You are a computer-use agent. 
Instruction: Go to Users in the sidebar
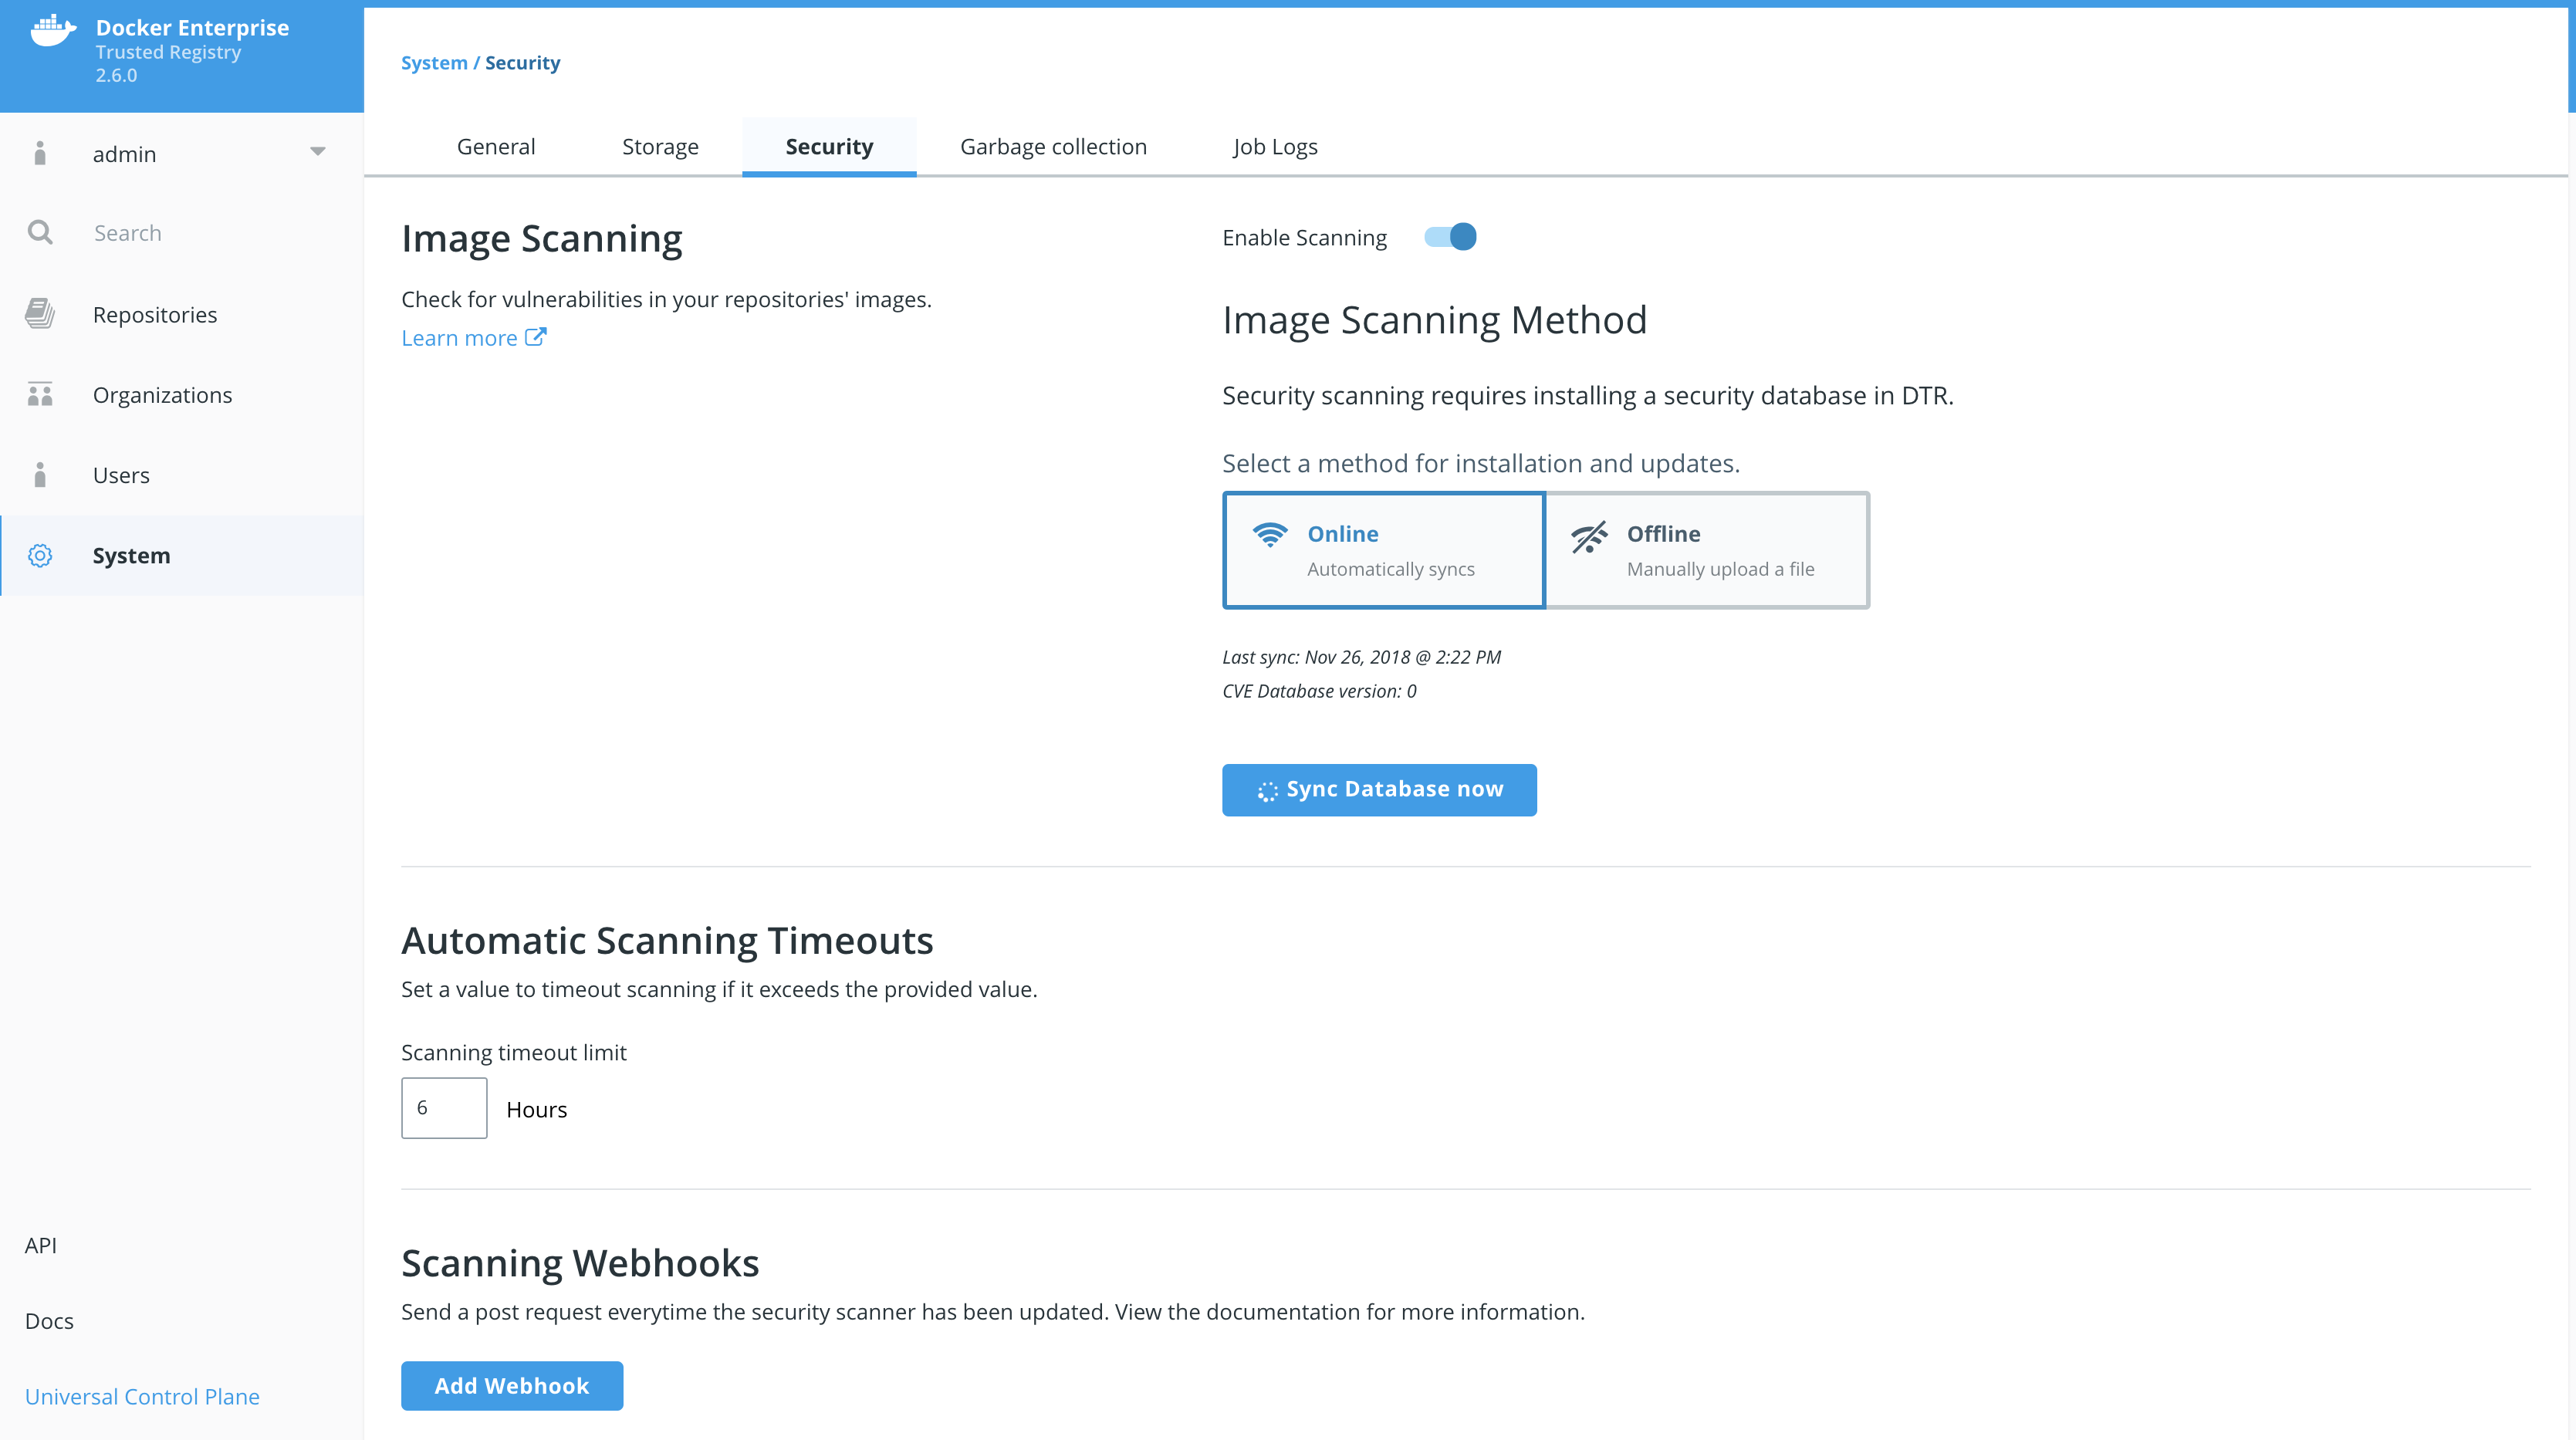tap(182, 474)
